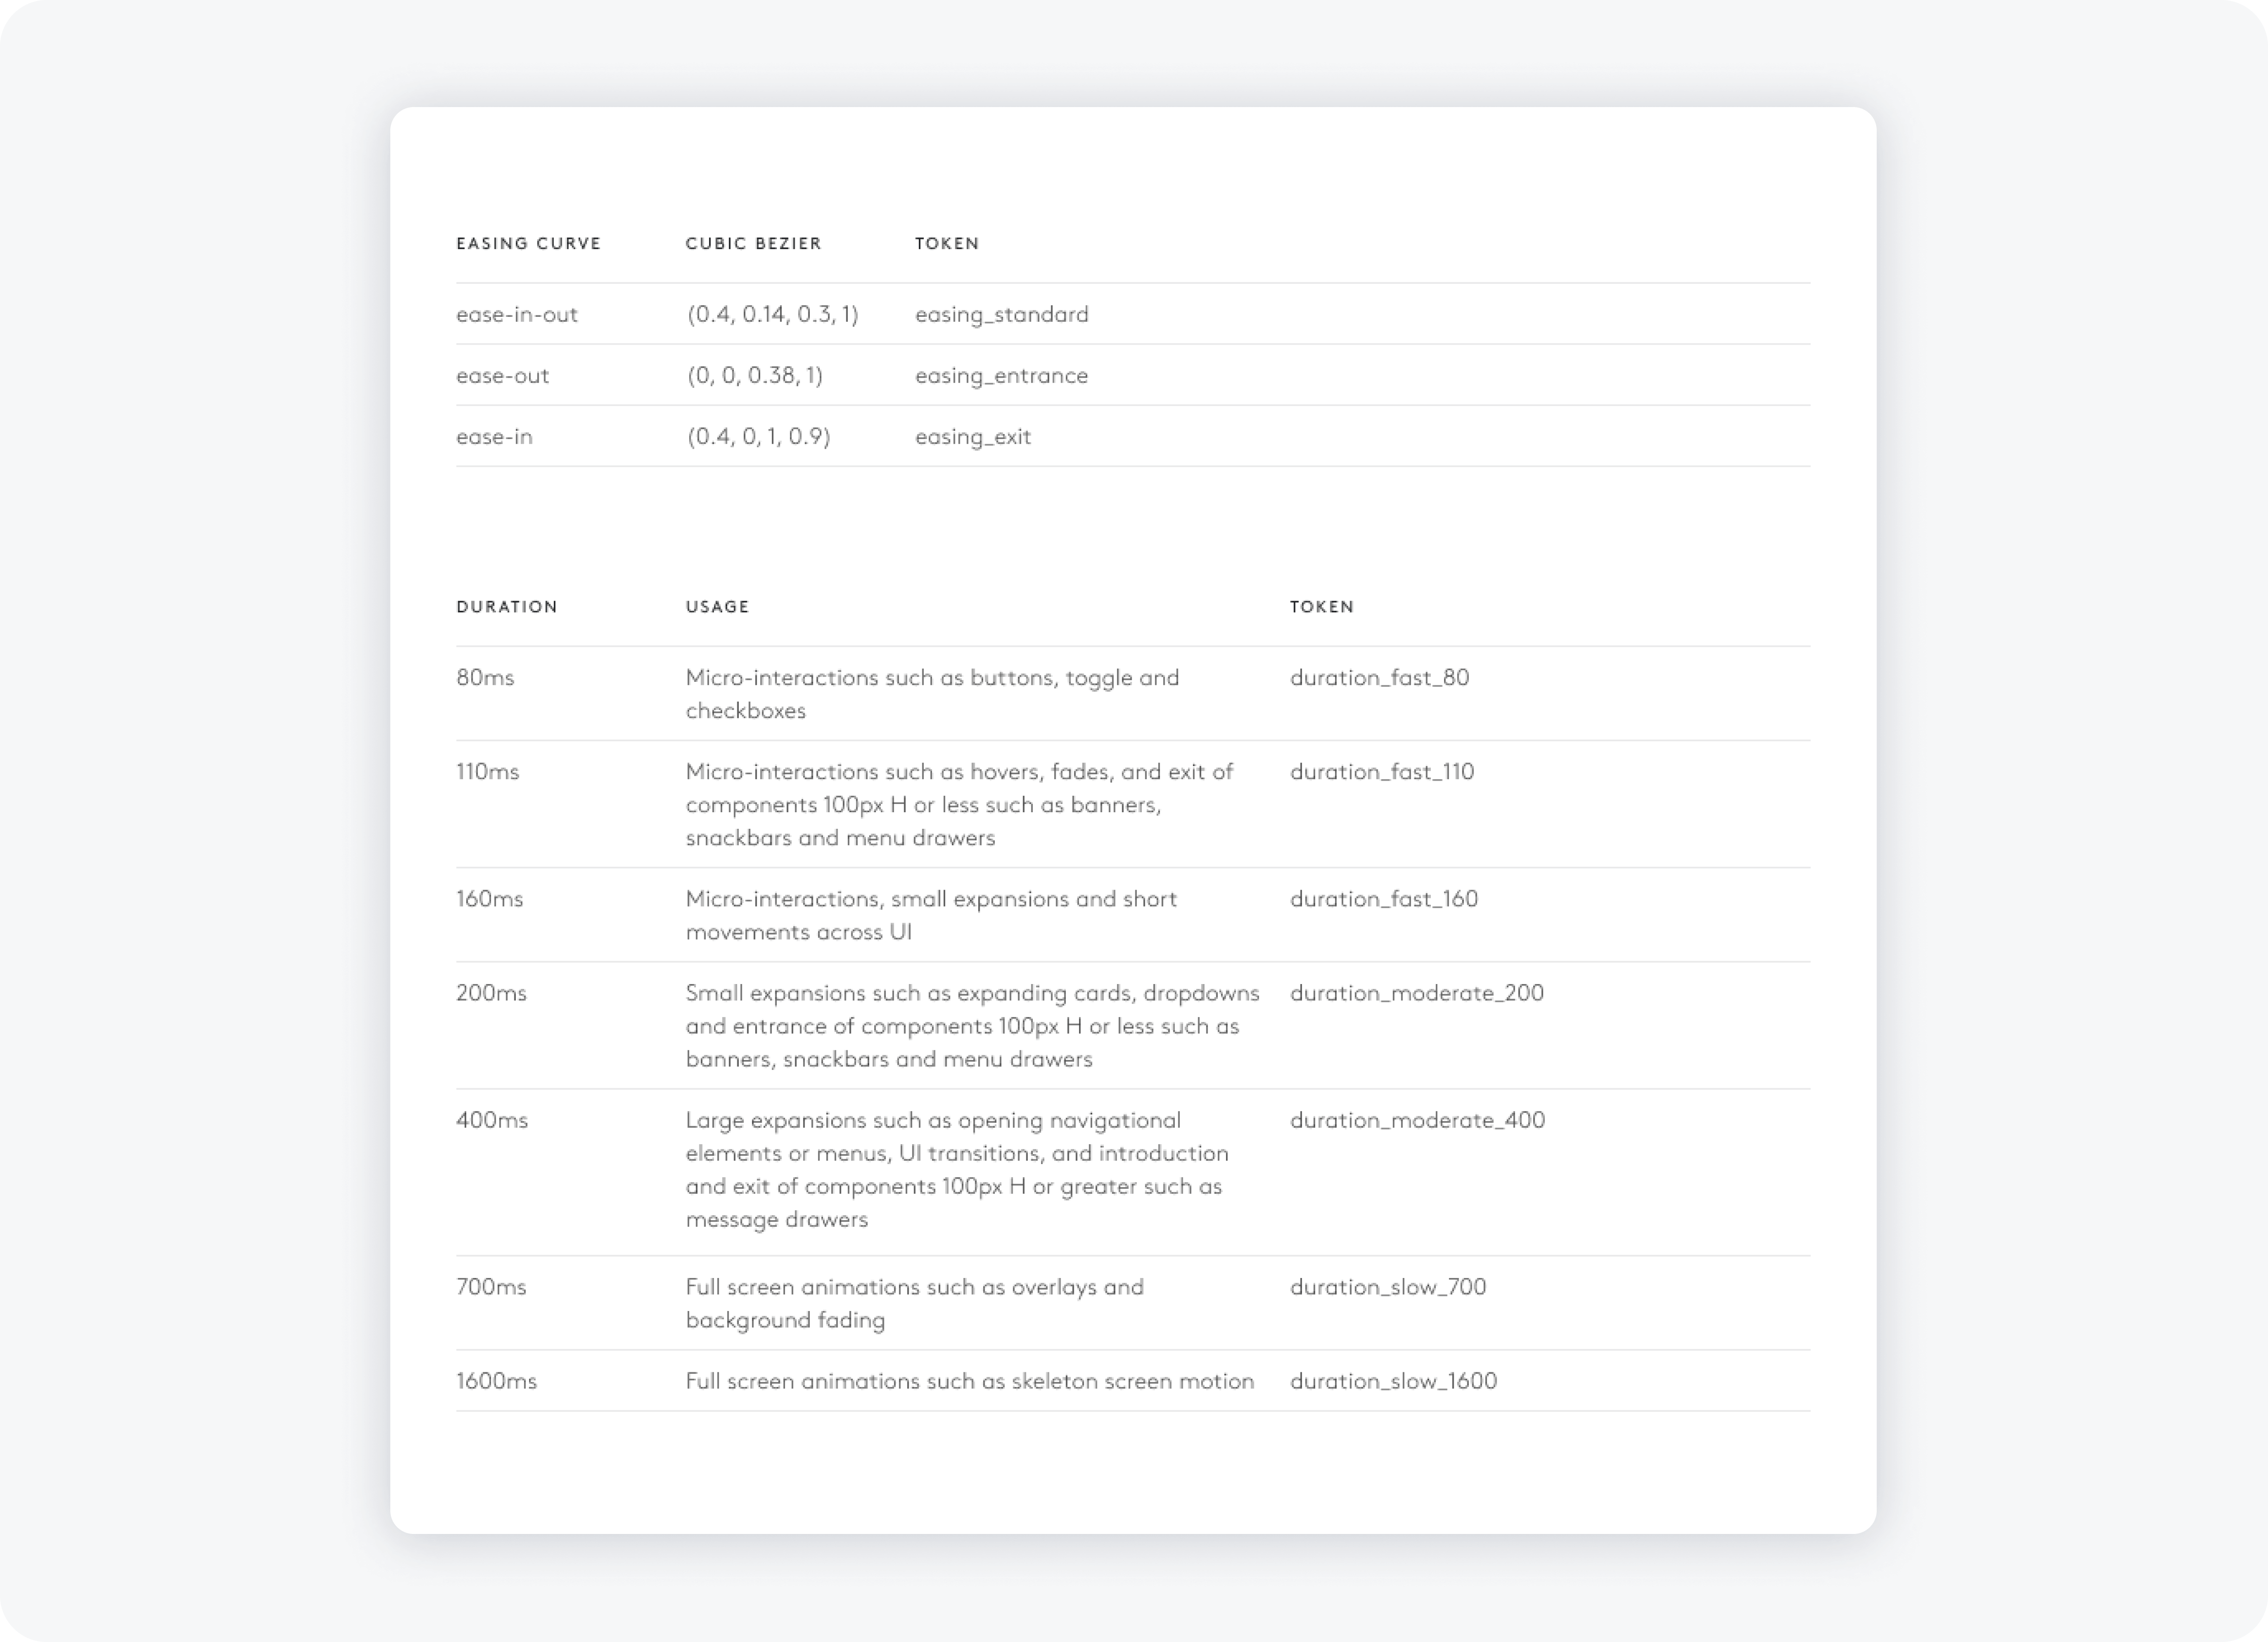Click the USAGE column header
The height and width of the screenshot is (1642, 2268).
717,606
